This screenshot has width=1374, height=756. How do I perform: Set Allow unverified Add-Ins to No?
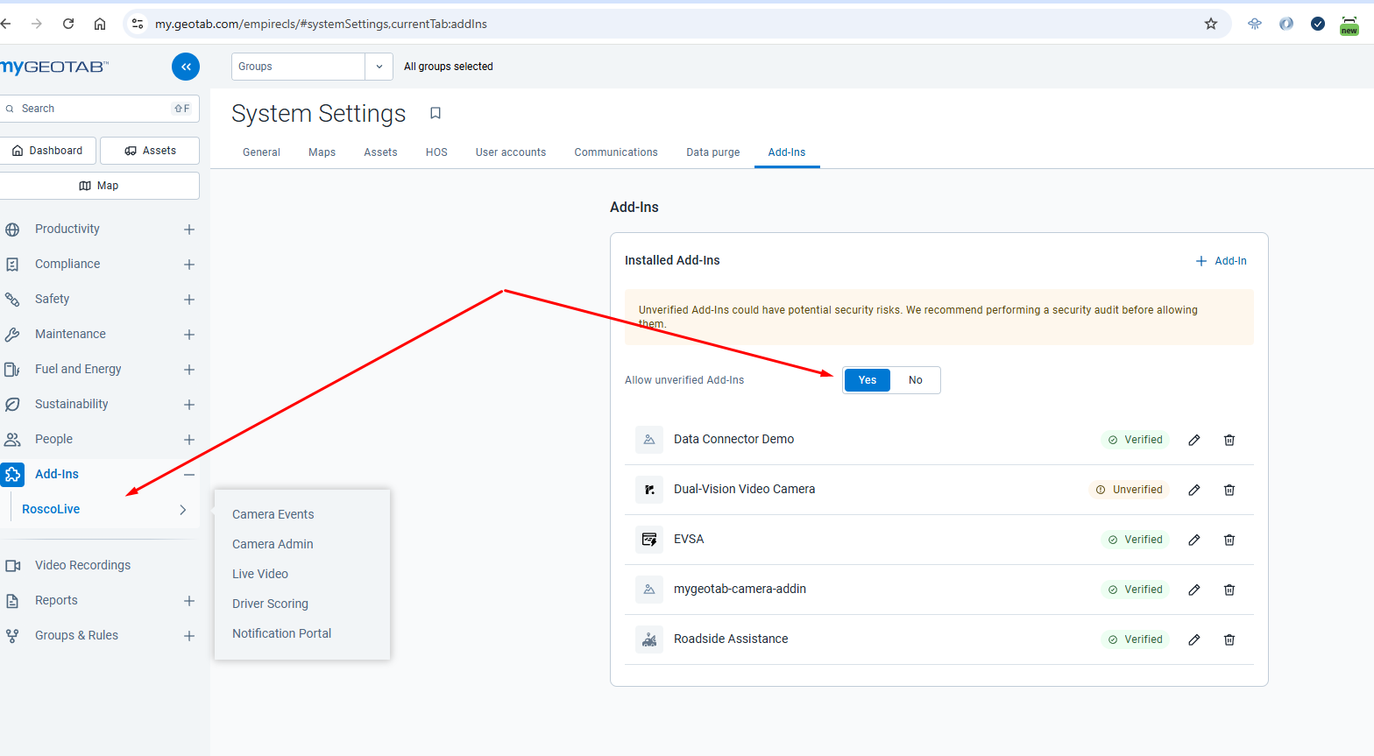click(915, 380)
